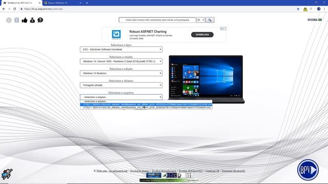
Task: Click the yellow extension icon in the toolbar
Action: tap(305, 9)
